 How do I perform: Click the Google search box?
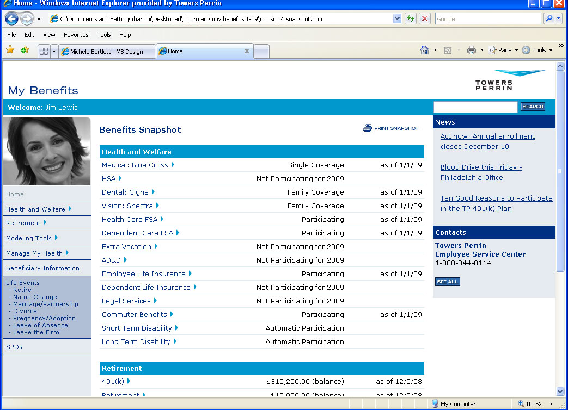tap(488, 19)
